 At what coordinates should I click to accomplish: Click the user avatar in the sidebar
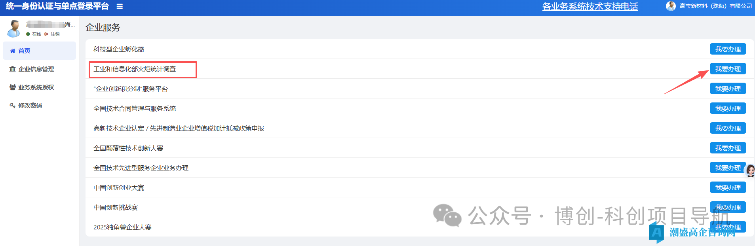(14, 28)
